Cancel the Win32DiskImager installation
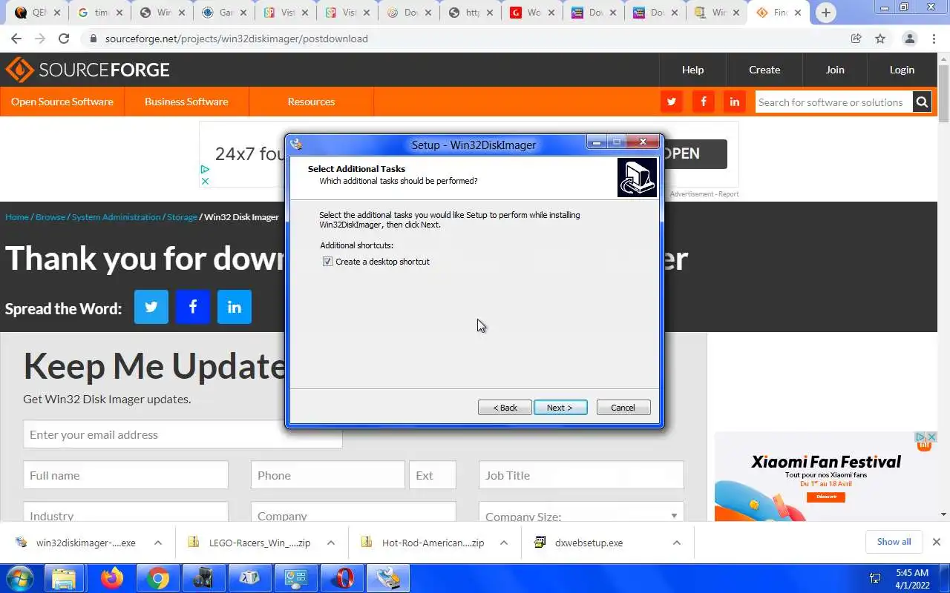The width and height of the screenshot is (950, 593). point(623,408)
